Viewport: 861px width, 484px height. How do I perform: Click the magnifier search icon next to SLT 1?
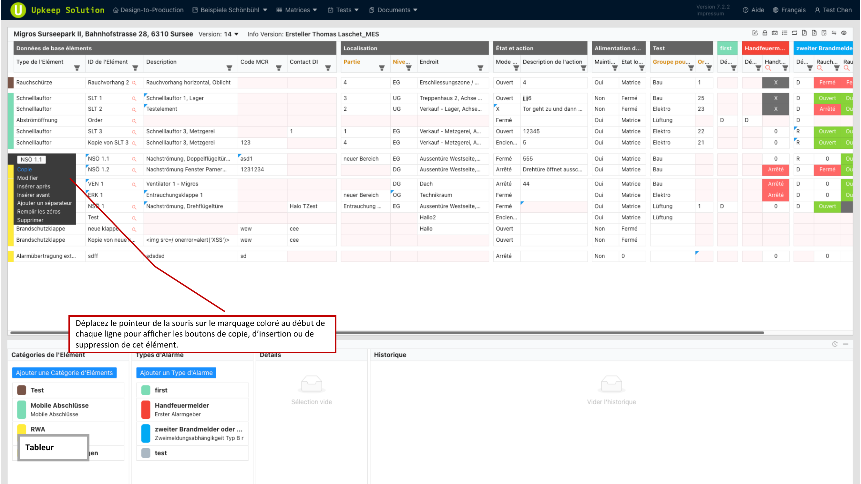click(134, 98)
